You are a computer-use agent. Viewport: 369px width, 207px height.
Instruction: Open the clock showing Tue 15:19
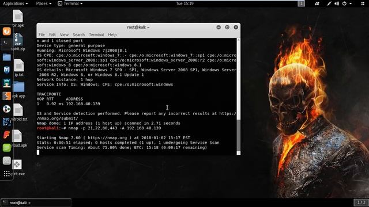click(184, 3)
